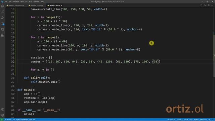Click 'y = 250 - (i + 40)' line

52,41
